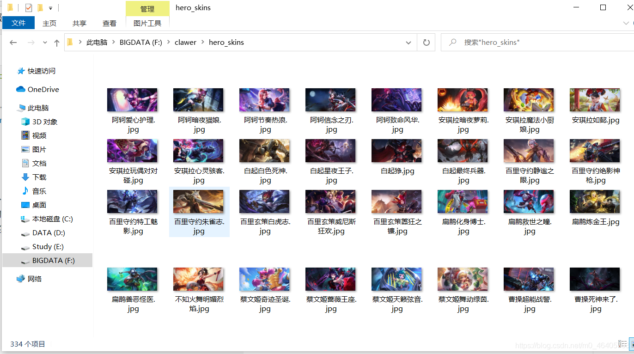Open 网络 in the navigation pane
Viewport: 634px width, 354px height.
point(29,279)
